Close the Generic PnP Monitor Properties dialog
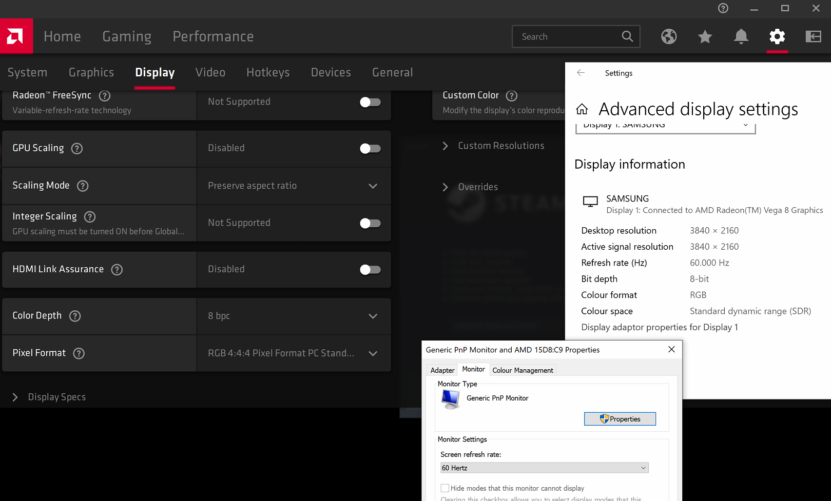The image size is (831, 501). (671, 349)
